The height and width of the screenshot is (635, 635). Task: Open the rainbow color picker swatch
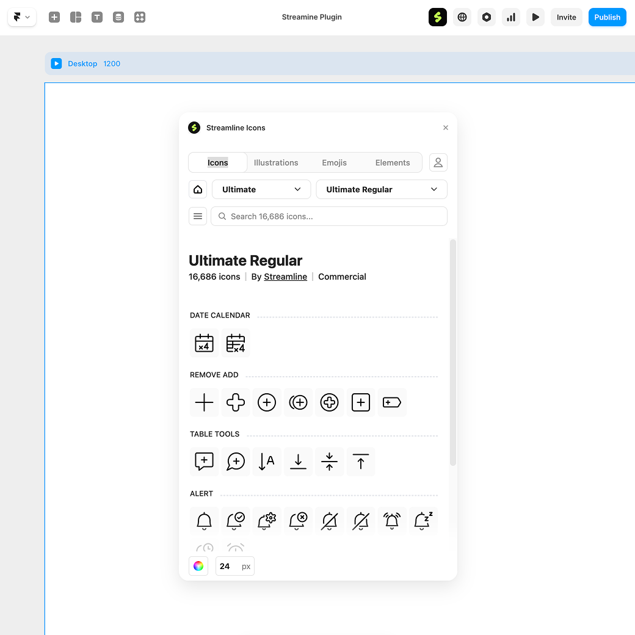click(198, 566)
